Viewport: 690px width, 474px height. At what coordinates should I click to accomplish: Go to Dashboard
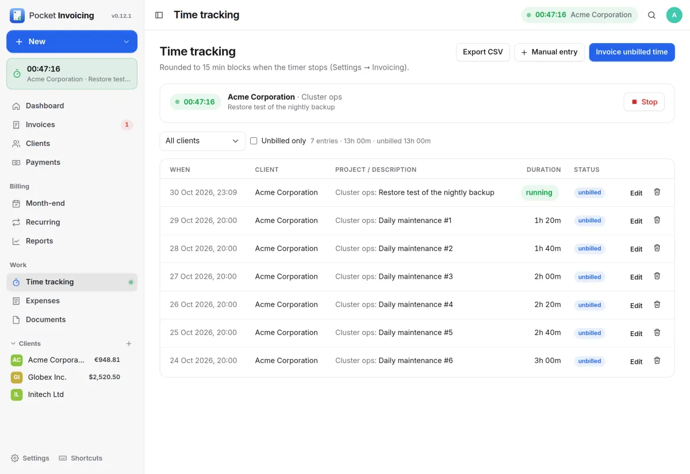tap(72, 106)
